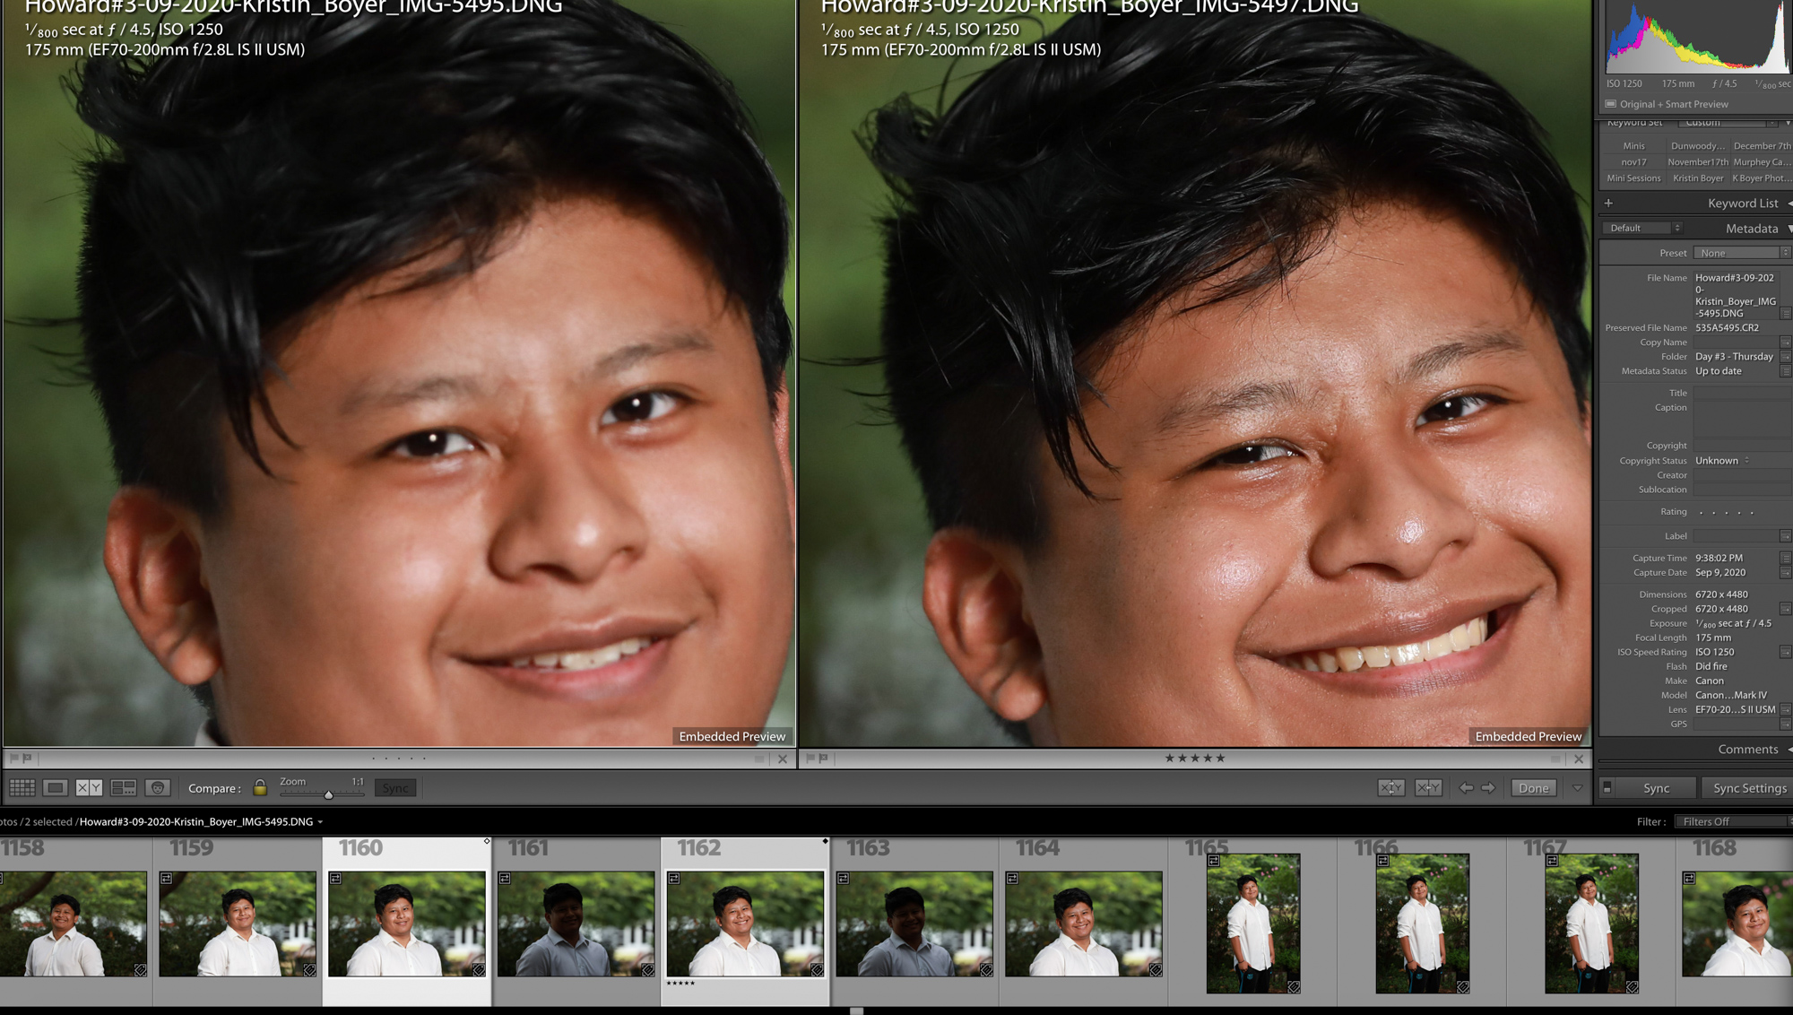Switch to Grid view

point(24,787)
